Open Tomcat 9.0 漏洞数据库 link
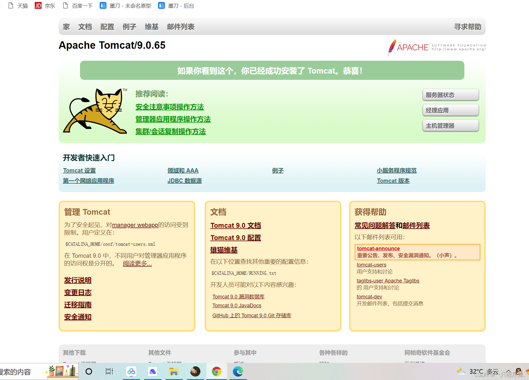The height and width of the screenshot is (380, 529). [x=238, y=297]
